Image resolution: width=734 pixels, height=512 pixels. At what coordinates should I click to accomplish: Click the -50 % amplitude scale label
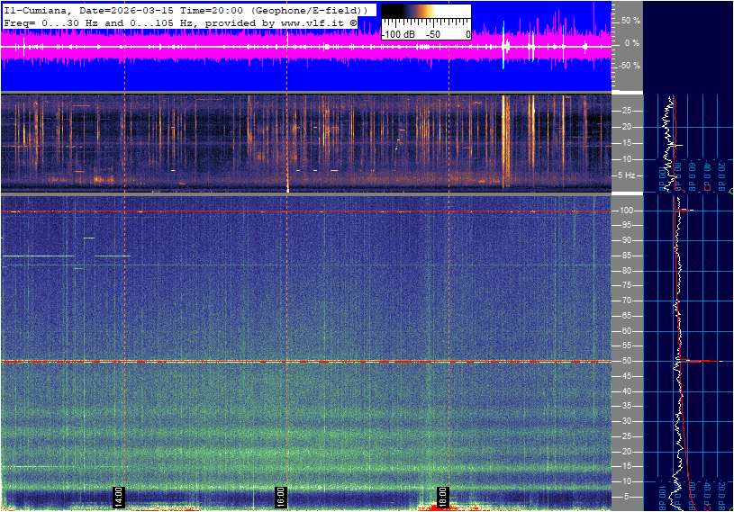pos(630,66)
